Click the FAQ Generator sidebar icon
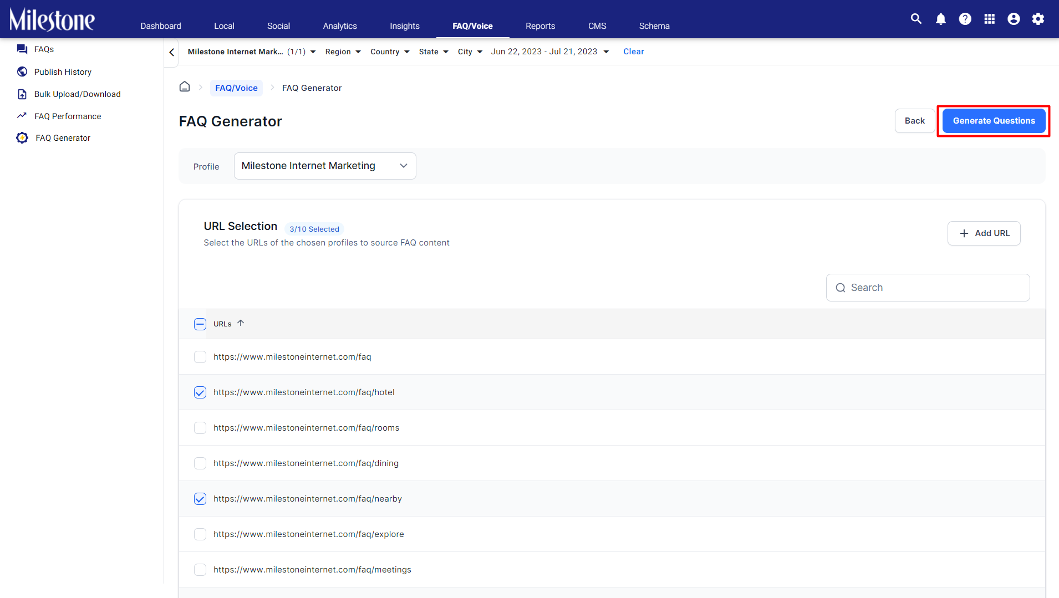1059x598 pixels. click(22, 138)
